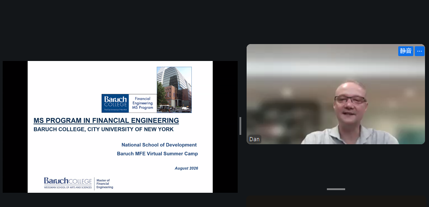This screenshot has height=207, width=429.
Task: Click the Baruch College blue logo on slide
Action: click(115, 103)
